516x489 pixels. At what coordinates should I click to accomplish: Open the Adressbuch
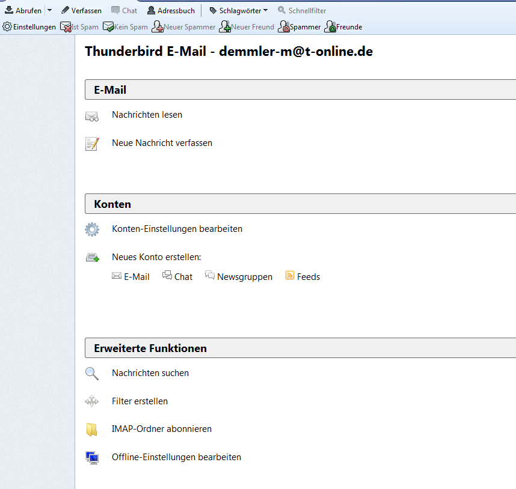coord(171,11)
